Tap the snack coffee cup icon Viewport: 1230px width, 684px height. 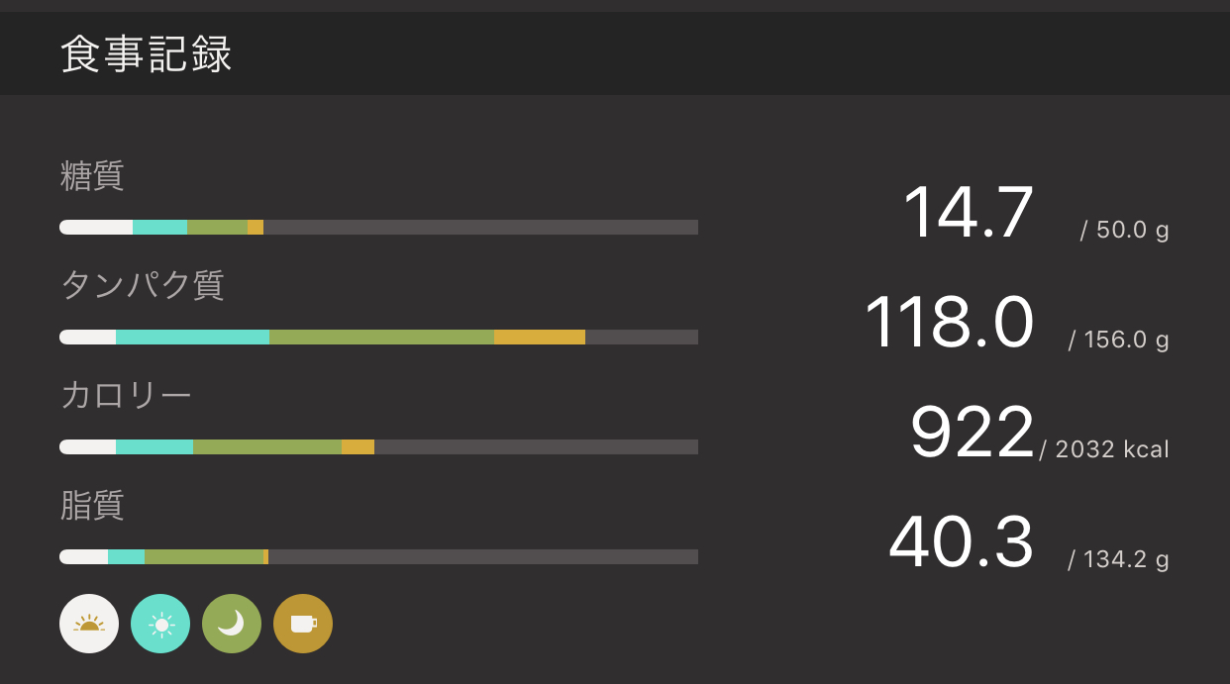coord(303,624)
